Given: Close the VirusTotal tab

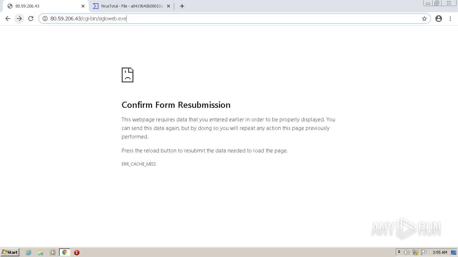Looking at the screenshot, I should pyautogui.click(x=169, y=6).
